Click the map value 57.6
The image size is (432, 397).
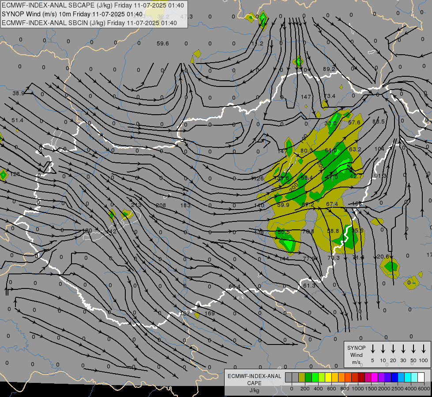(x=354, y=122)
